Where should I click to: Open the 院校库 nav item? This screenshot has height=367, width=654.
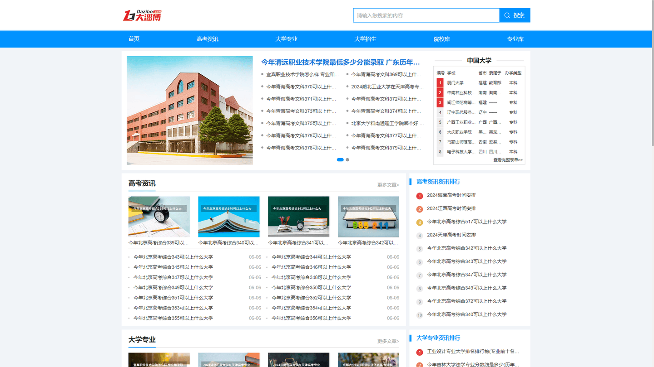pos(442,39)
